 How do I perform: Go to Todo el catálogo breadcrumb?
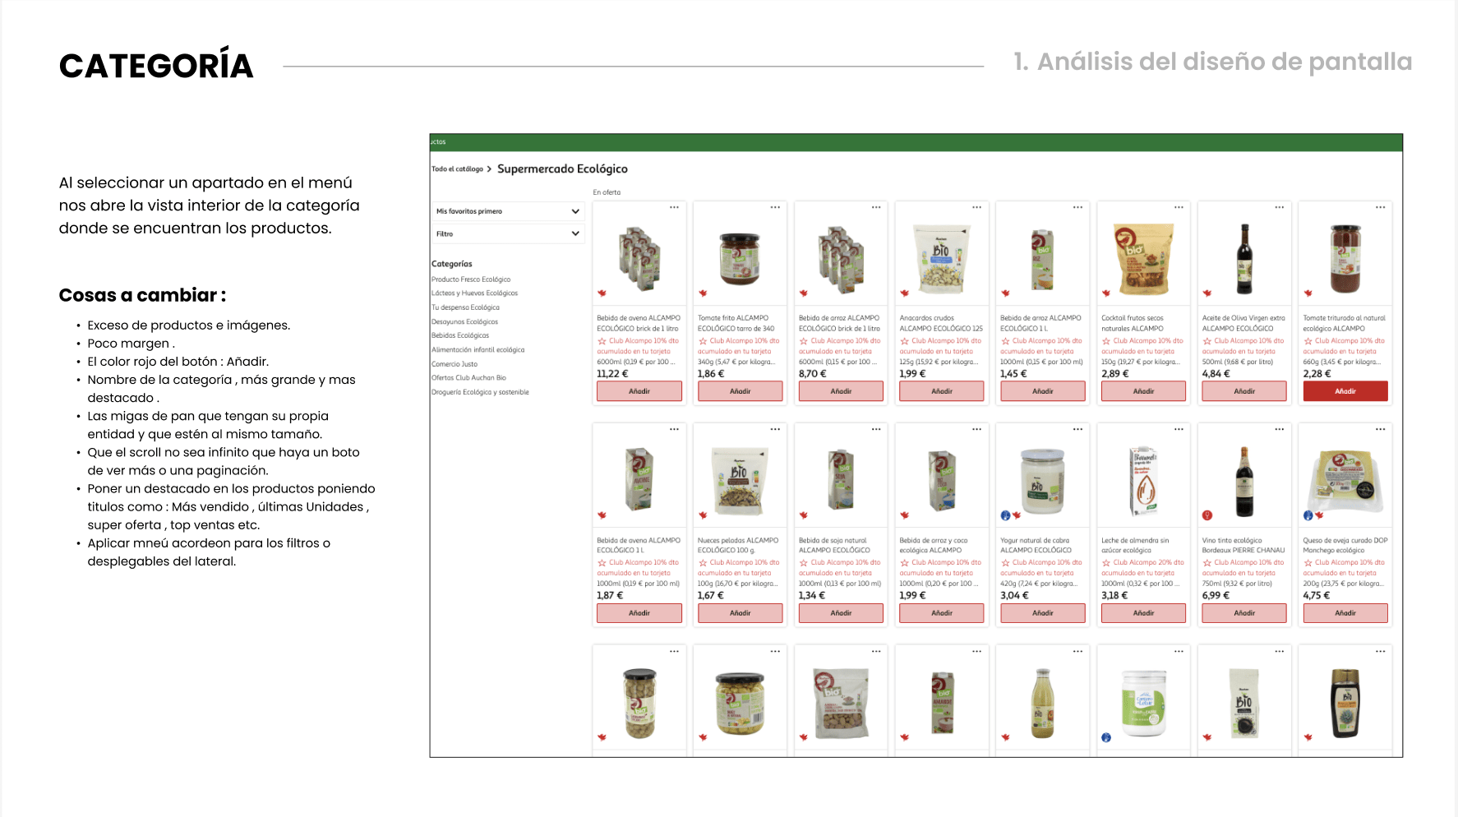457,169
